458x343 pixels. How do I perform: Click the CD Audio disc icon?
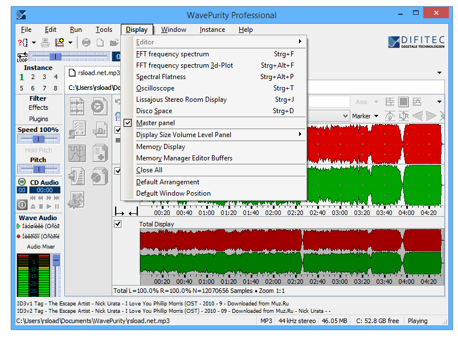(22, 182)
